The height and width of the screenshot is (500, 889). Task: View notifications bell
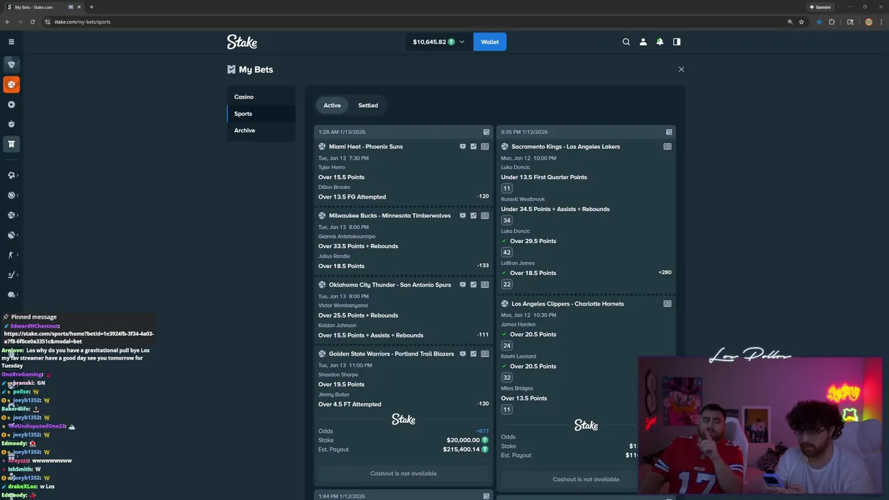coord(660,42)
